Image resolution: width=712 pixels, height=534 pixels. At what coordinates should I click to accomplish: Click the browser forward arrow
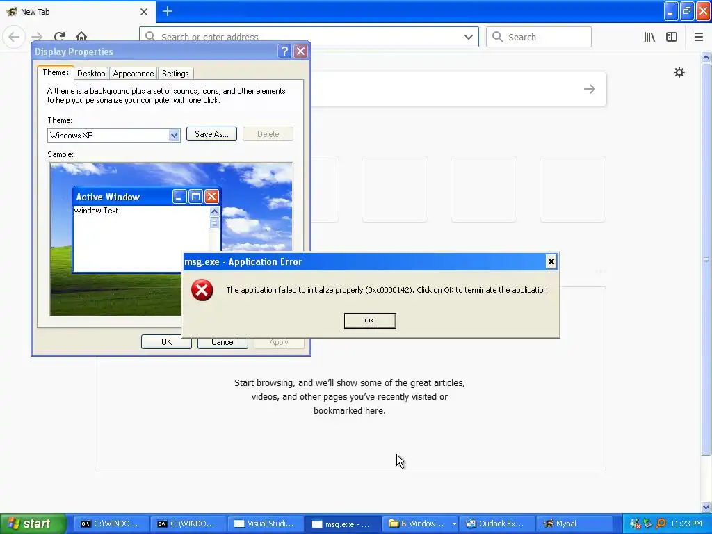[x=37, y=37]
